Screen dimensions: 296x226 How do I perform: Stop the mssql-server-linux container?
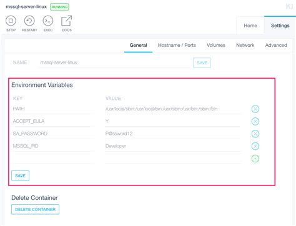(x=11, y=21)
